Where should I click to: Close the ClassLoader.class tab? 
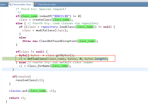click(x=32, y=5)
